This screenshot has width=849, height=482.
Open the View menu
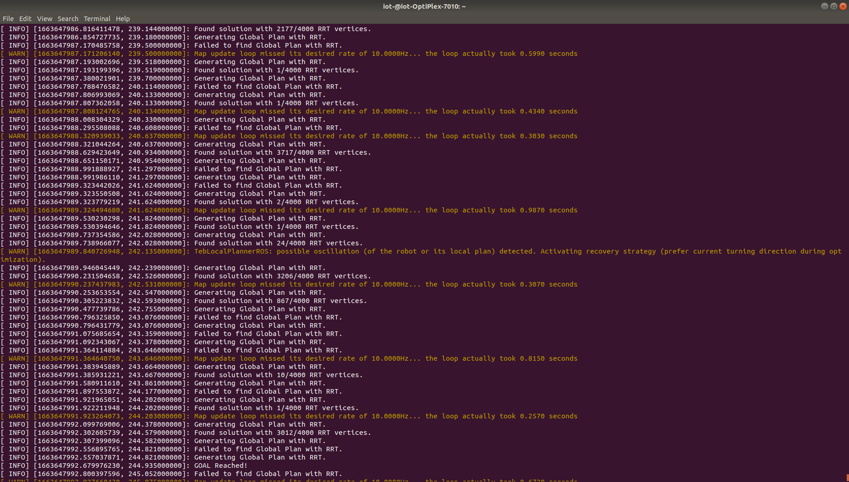(44, 18)
